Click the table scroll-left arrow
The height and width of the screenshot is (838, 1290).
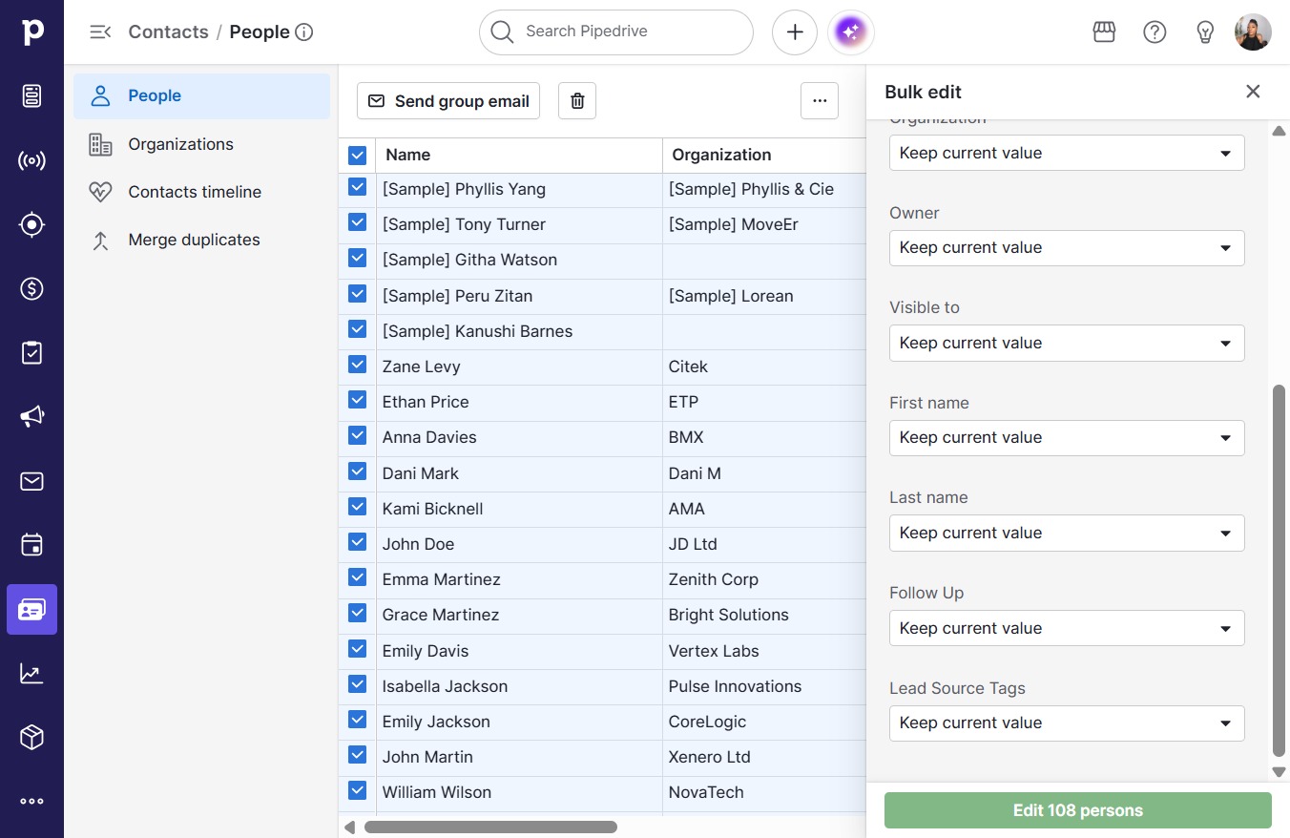pyautogui.click(x=350, y=827)
